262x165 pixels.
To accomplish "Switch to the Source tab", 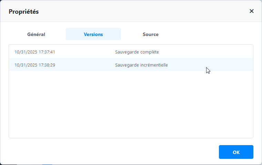I will [151, 34].
